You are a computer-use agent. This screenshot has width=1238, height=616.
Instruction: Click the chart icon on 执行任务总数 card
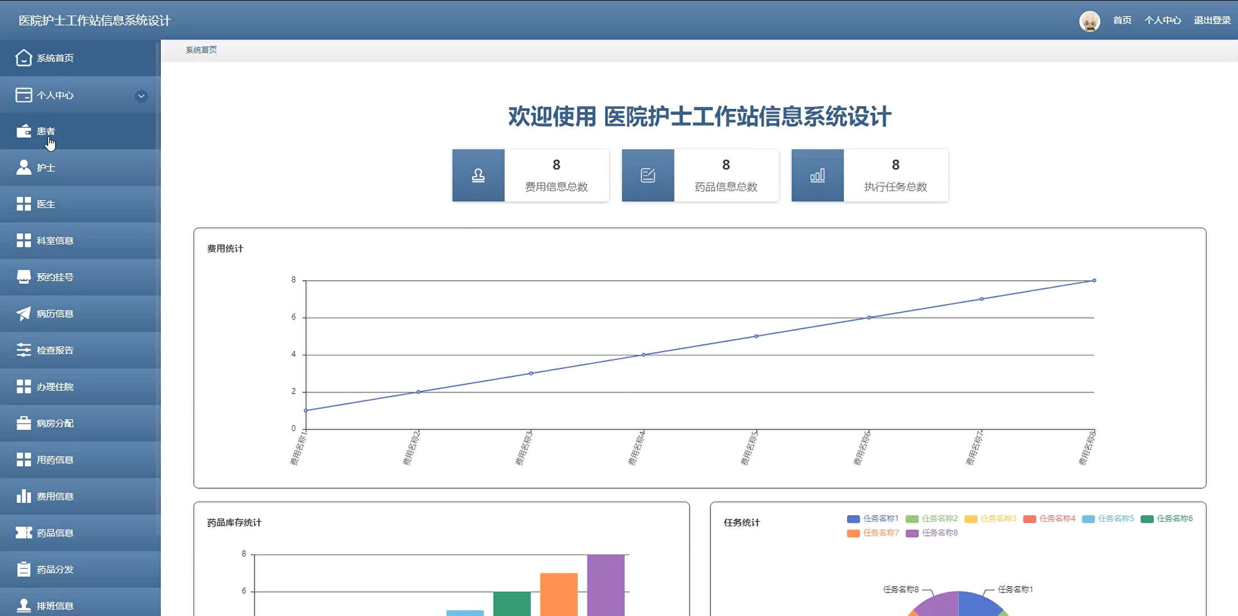tap(817, 175)
